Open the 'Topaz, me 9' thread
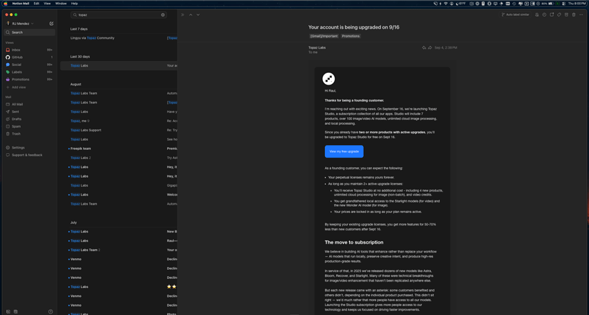589x315 pixels. coord(118,121)
